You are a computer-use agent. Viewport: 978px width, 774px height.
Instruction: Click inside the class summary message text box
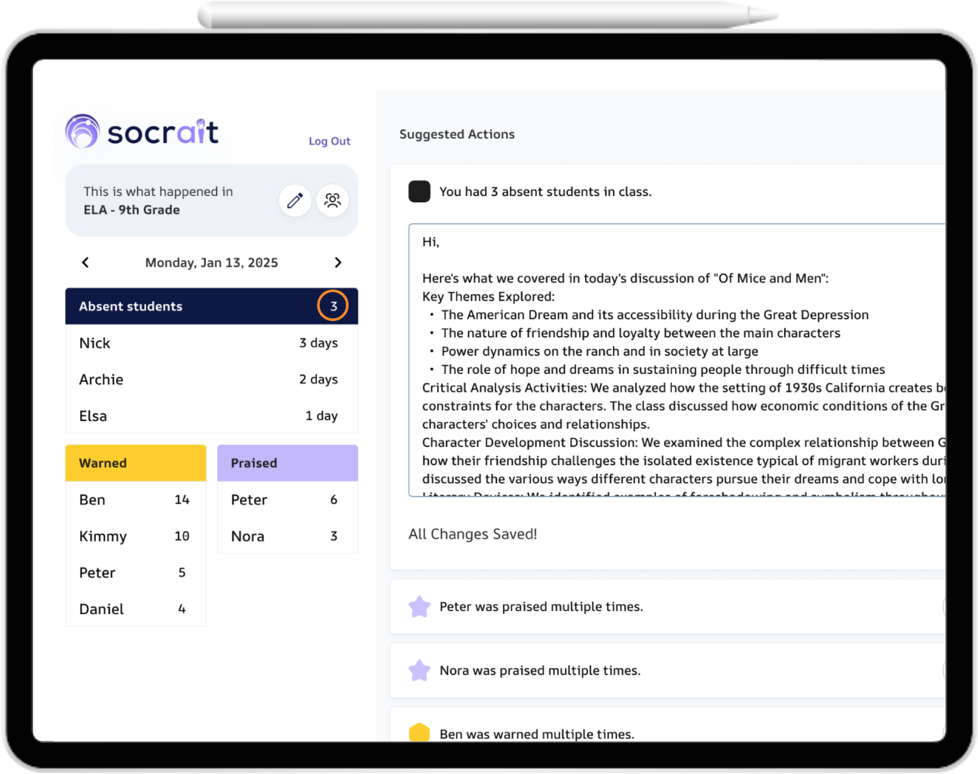click(x=675, y=361)
